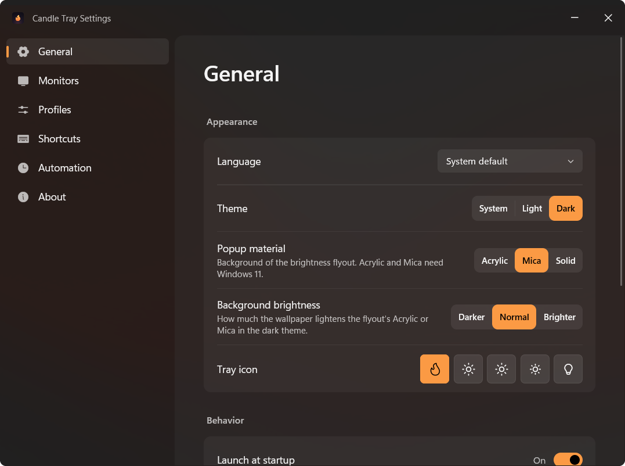
Task: Click the "Popup material" label
Action: coord(251,249)
